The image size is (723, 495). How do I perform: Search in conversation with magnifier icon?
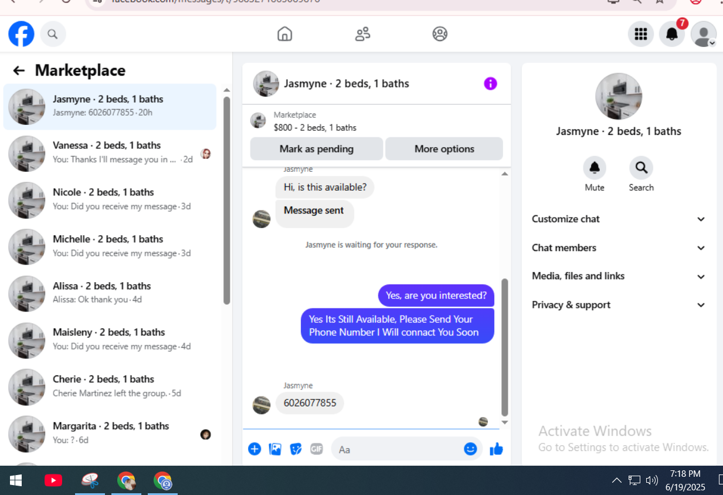tap(641, 168)
